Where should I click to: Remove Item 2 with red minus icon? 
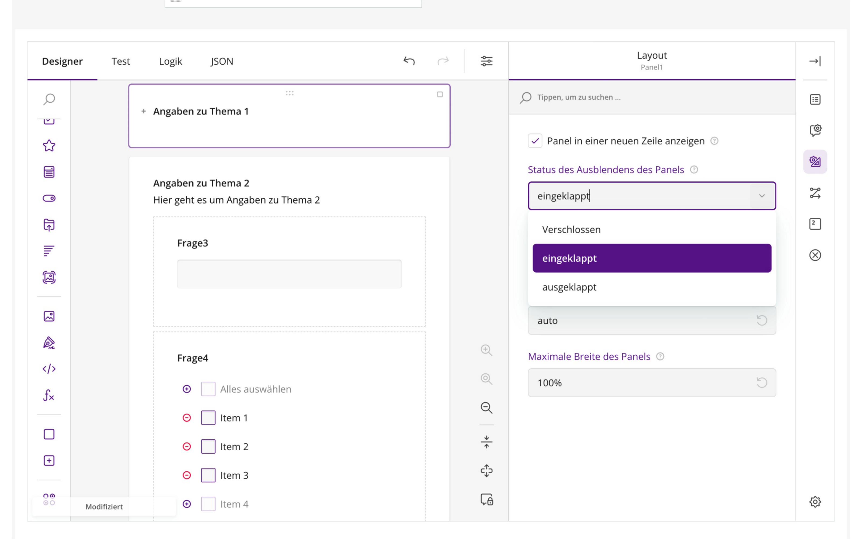click(x=187, y=446)
